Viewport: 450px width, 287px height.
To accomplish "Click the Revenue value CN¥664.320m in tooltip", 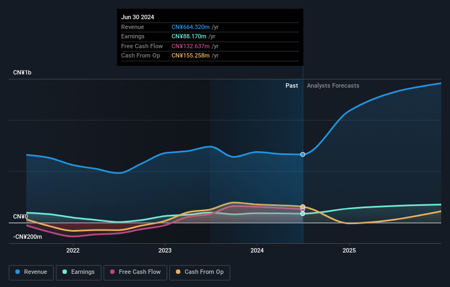I will coord(191,27).
